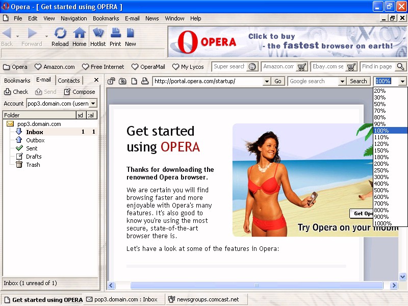Open the Window menu
The image size is (408, 306).
pos(174,18)
